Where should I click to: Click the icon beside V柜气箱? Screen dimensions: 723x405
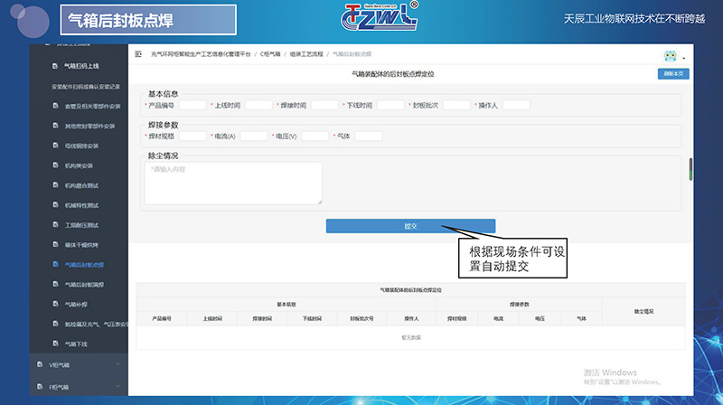tap(40, 364)
